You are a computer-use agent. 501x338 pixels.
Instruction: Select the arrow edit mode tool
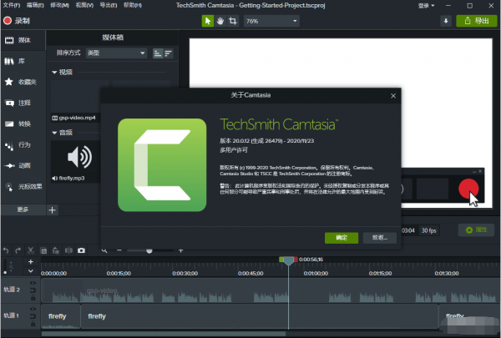click(208, 21)
